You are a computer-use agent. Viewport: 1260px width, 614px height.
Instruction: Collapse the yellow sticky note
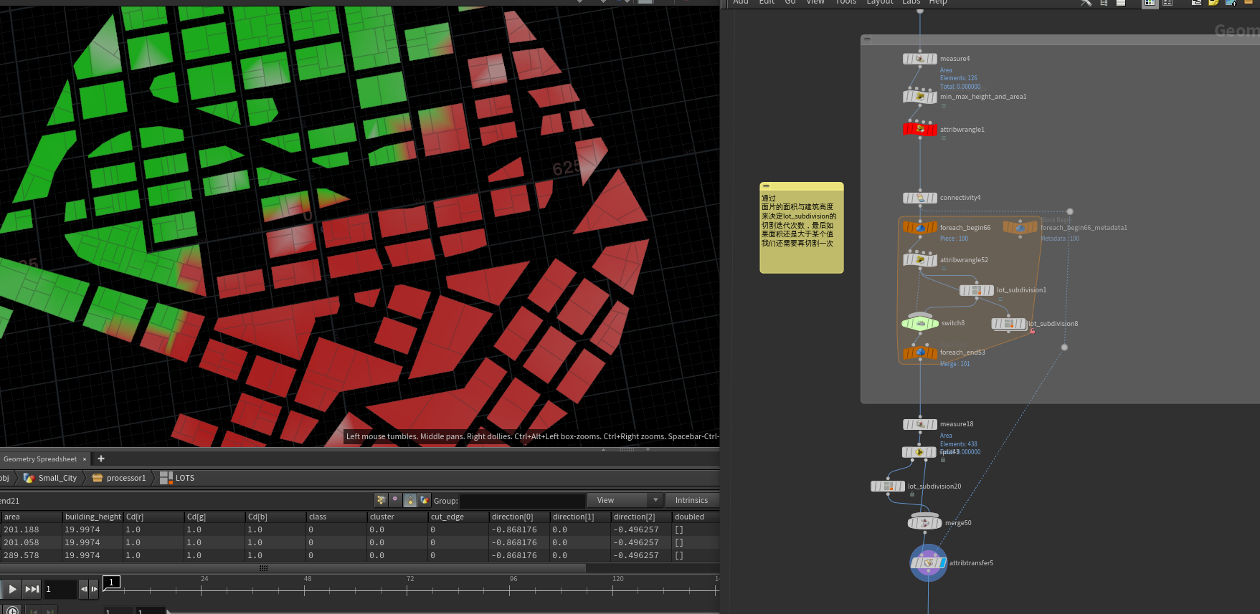766,186
